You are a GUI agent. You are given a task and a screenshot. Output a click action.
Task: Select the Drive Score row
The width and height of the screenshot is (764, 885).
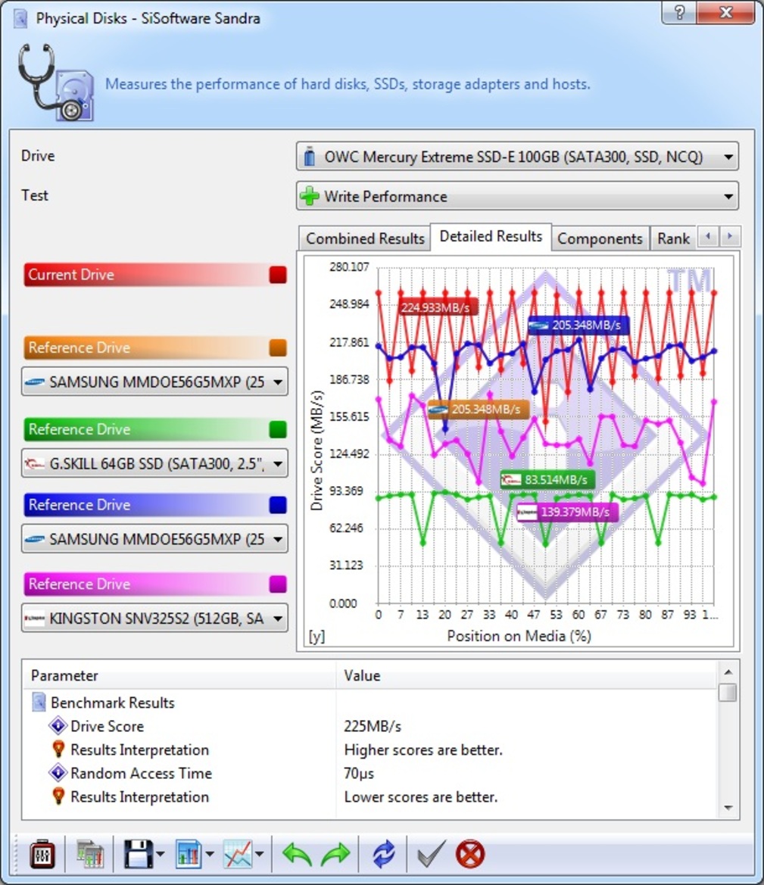[370, 727]
